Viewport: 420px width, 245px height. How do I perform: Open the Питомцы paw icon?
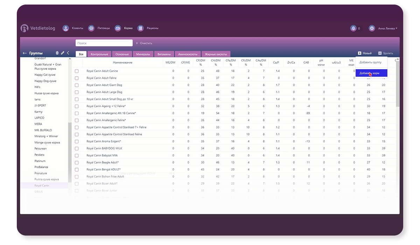pos(91,28)
